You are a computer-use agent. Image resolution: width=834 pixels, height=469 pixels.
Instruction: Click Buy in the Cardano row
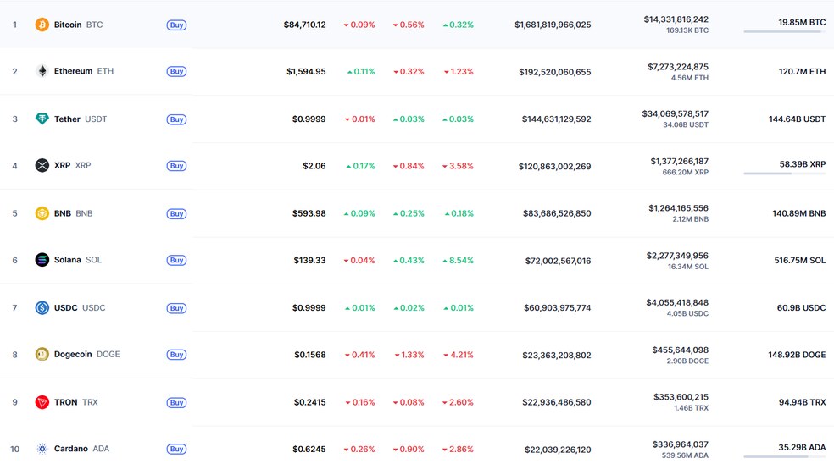click(176, 449)
